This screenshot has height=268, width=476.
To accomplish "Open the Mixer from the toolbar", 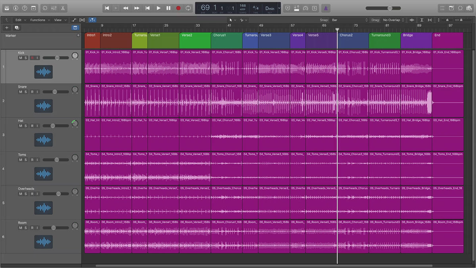I will tap(54, 8).
